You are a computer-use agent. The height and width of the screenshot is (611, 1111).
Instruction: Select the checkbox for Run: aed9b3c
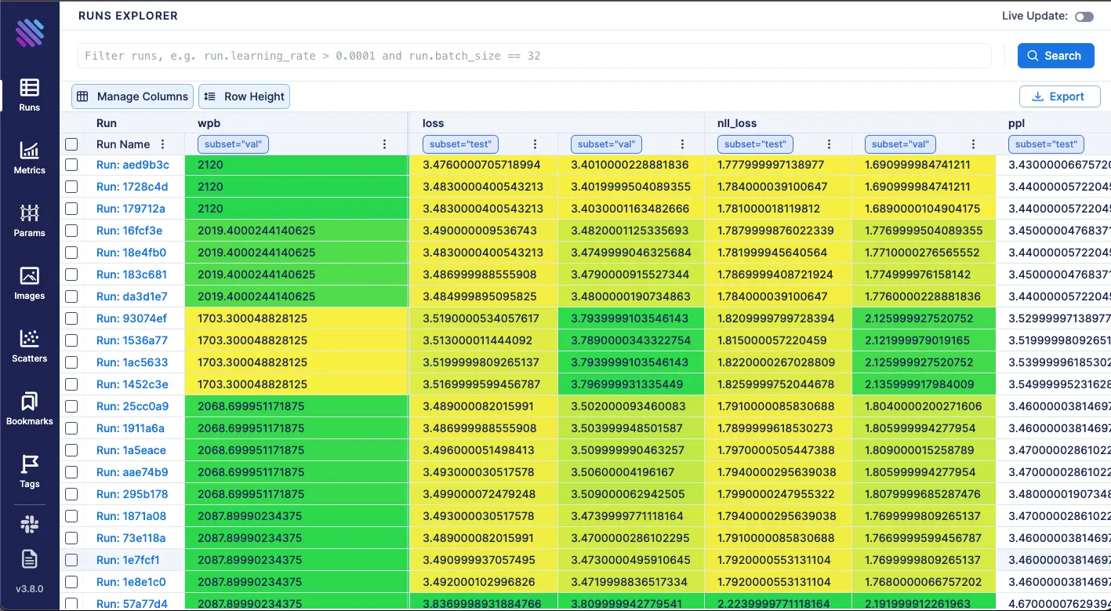(x=71, y=165)
